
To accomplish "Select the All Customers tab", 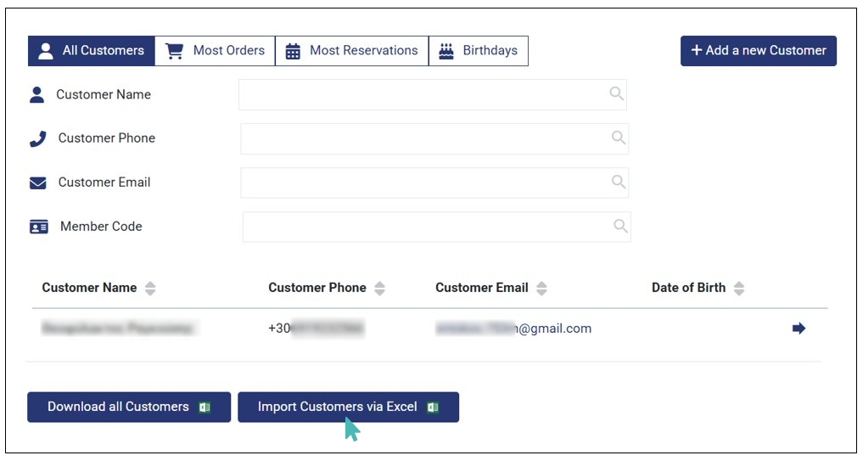I will tap(92, 51).
